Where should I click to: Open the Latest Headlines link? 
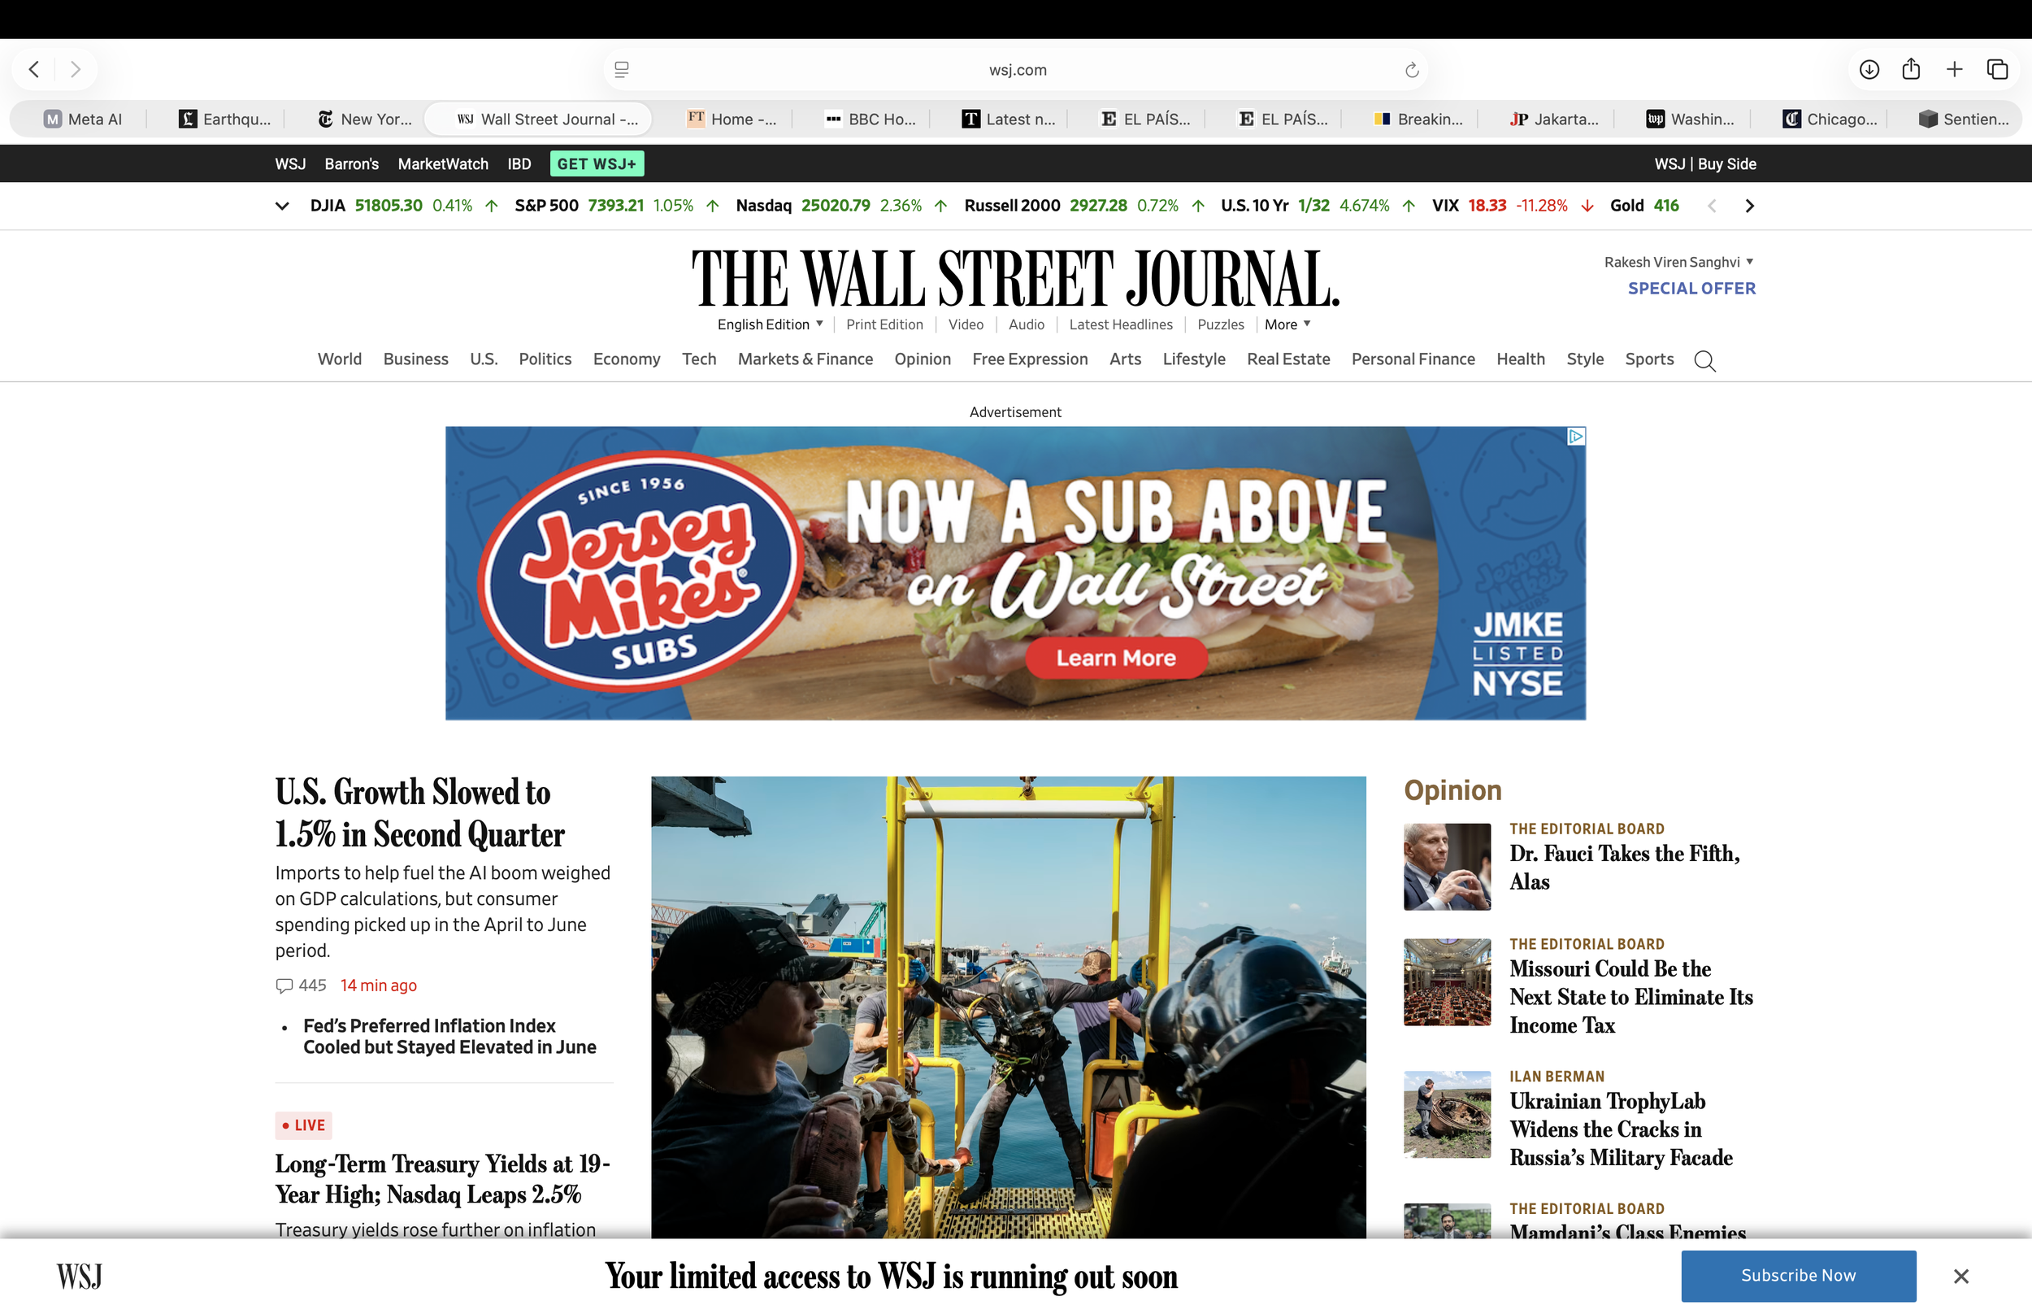pos(1121,324)
